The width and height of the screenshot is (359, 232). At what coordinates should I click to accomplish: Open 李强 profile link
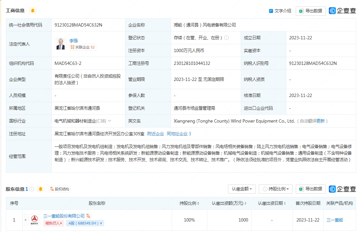click(x=73, y=41)
